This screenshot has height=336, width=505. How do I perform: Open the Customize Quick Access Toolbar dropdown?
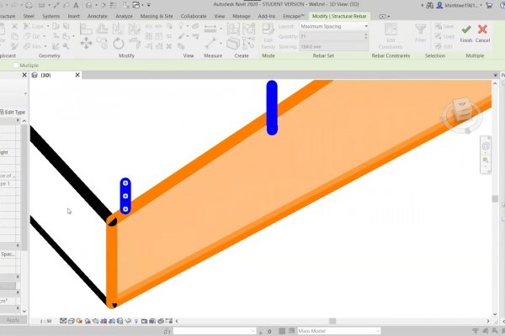(149, 5)
